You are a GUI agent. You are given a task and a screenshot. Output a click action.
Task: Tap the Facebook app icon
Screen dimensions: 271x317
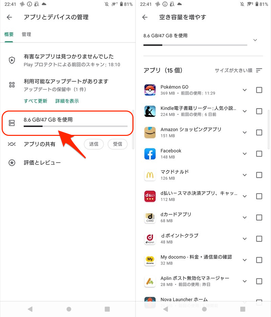pyautogui.click(x=150, y=154)
